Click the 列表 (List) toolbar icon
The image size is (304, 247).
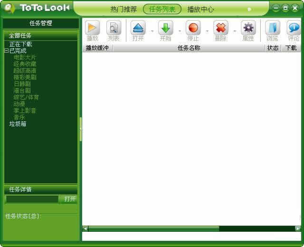pos(114,28)
